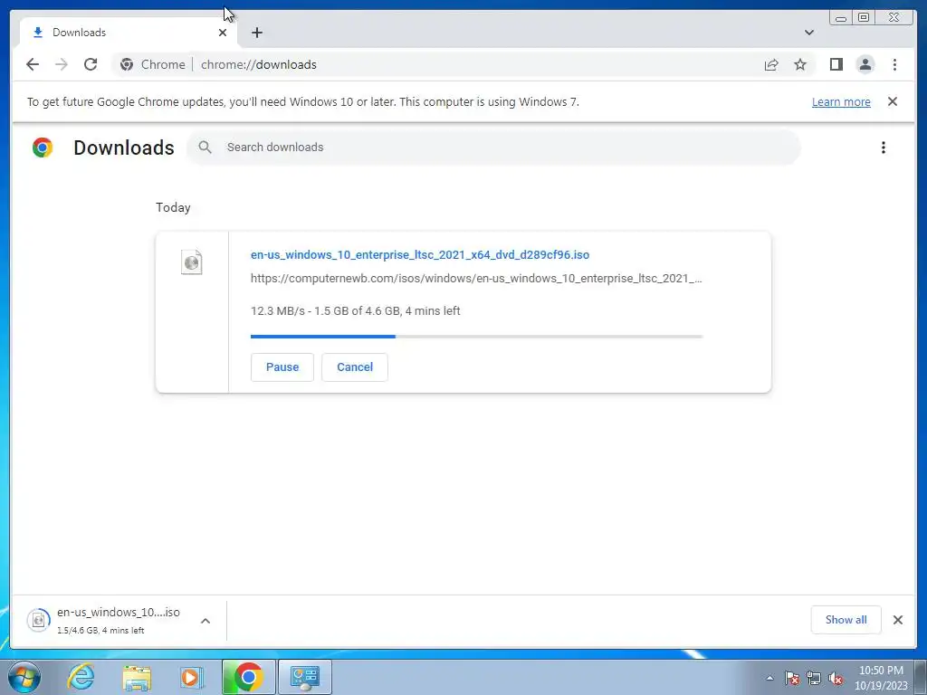Open the clock showing 10:50 PM
The width and height of the screenshot is (927, 695).
[881, 678]
